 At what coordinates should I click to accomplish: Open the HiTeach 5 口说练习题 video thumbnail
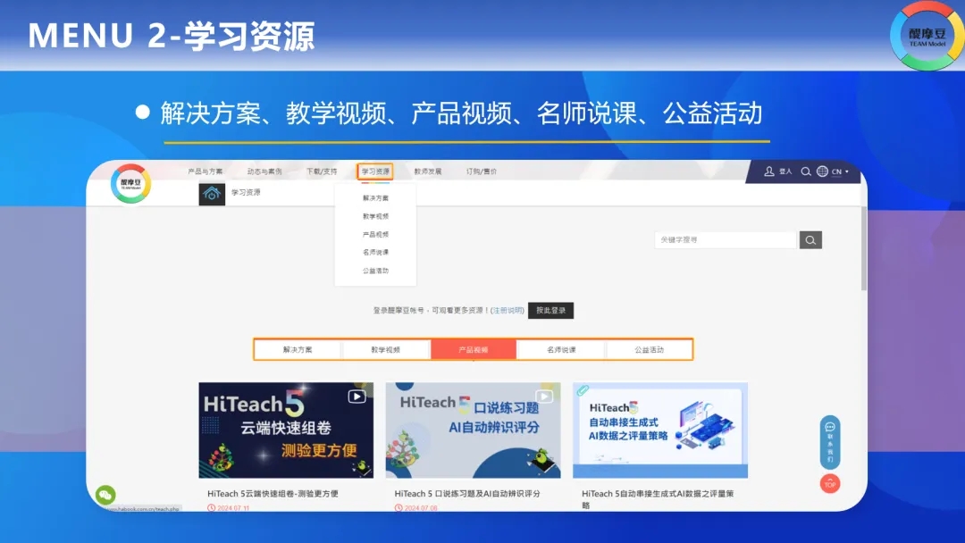pyautogui.click(x=473, y=430)
